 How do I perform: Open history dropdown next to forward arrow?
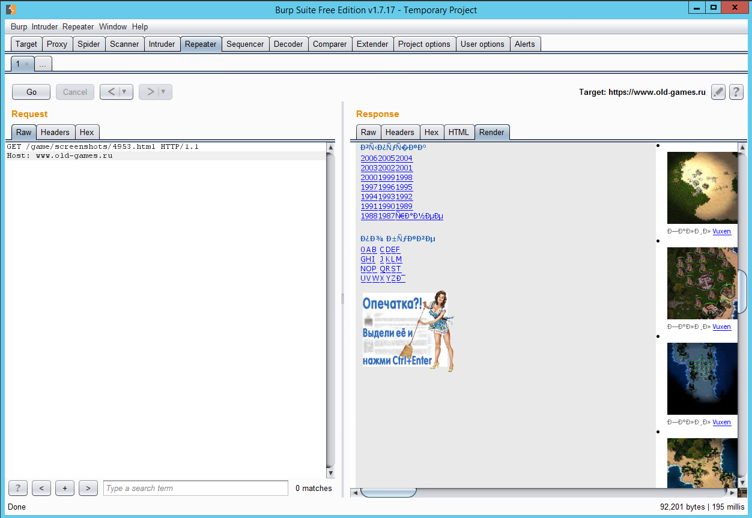click(x=163, y=92)
